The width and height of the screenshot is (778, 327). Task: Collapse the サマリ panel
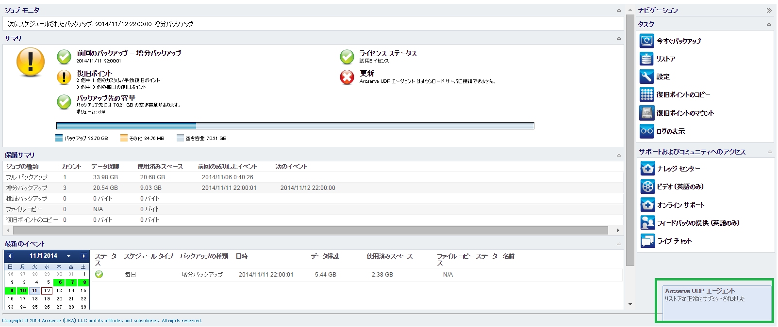click(x=619, y=38)
